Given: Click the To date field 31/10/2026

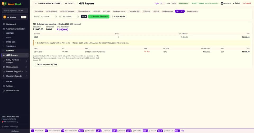Looking at the screenshot, I should 70,16.
